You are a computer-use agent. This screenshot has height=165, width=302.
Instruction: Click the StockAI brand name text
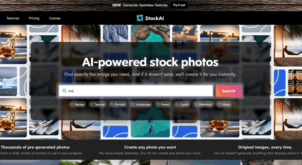pos(154,18)
